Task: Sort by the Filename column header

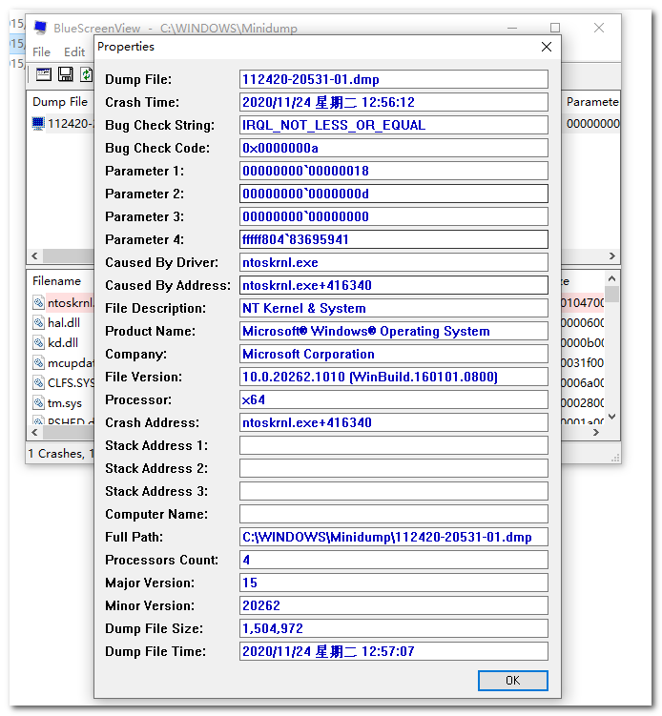Action: coord(57,281)
